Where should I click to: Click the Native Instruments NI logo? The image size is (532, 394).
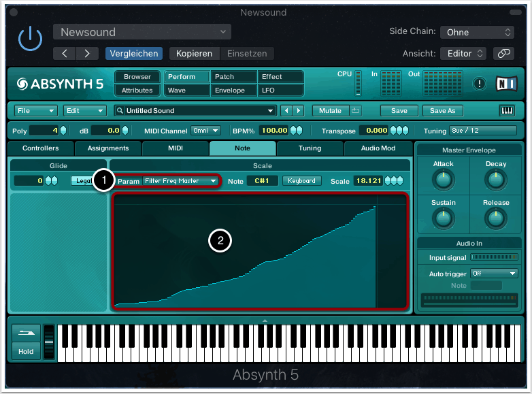[506, 84]
